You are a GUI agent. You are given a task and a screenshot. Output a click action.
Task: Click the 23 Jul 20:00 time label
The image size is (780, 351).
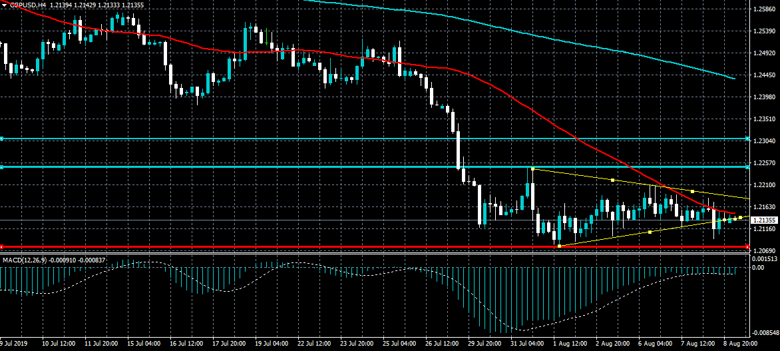click(x=357, y=344)
